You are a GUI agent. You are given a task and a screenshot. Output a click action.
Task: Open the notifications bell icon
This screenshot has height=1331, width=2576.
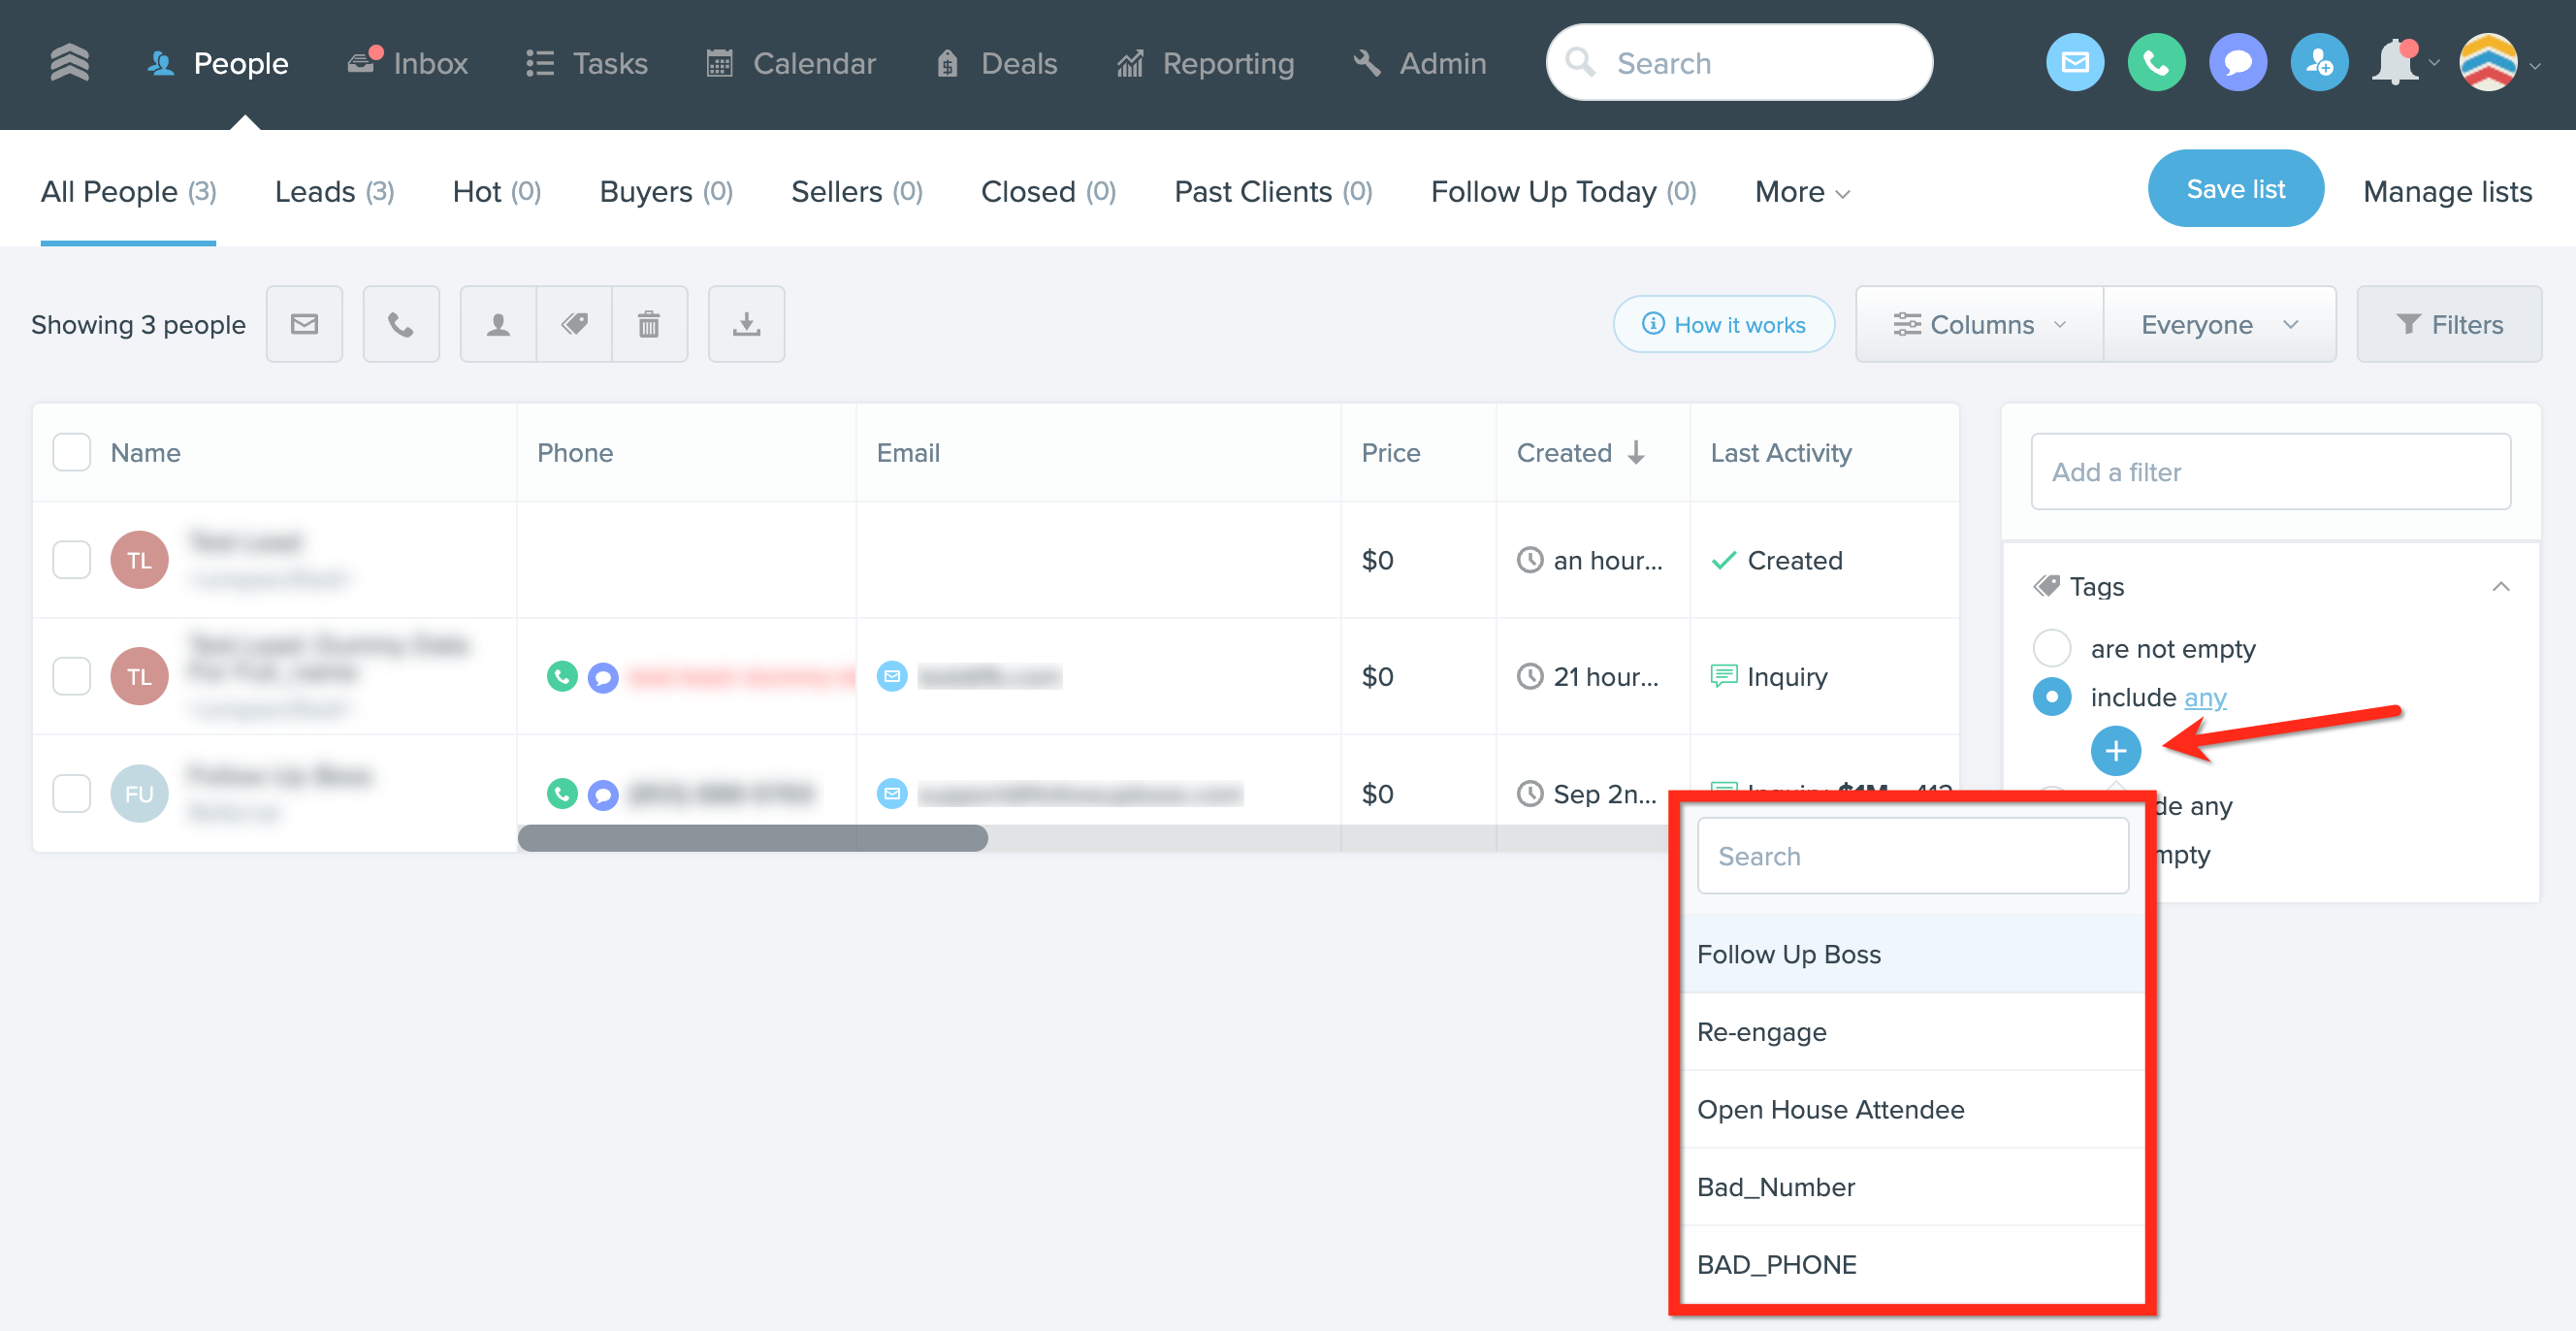[2395, 63]
